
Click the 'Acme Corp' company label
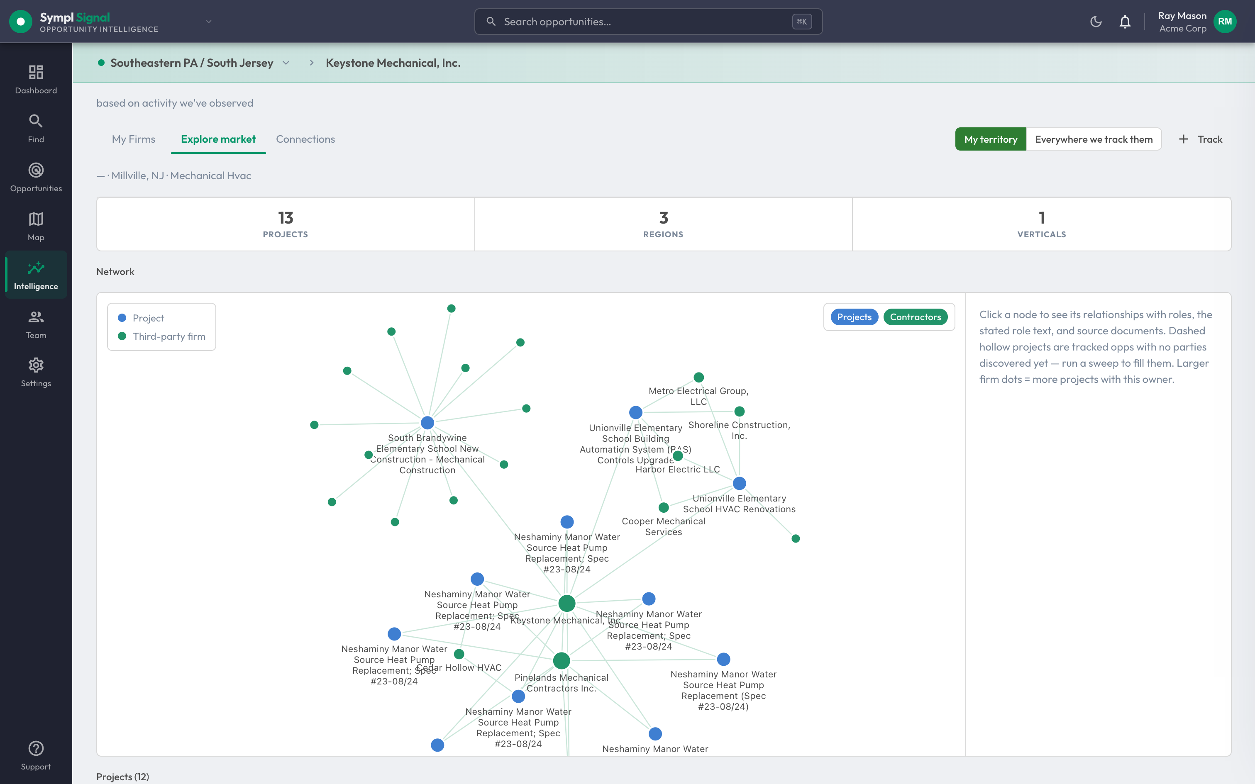coord(1182,28)
